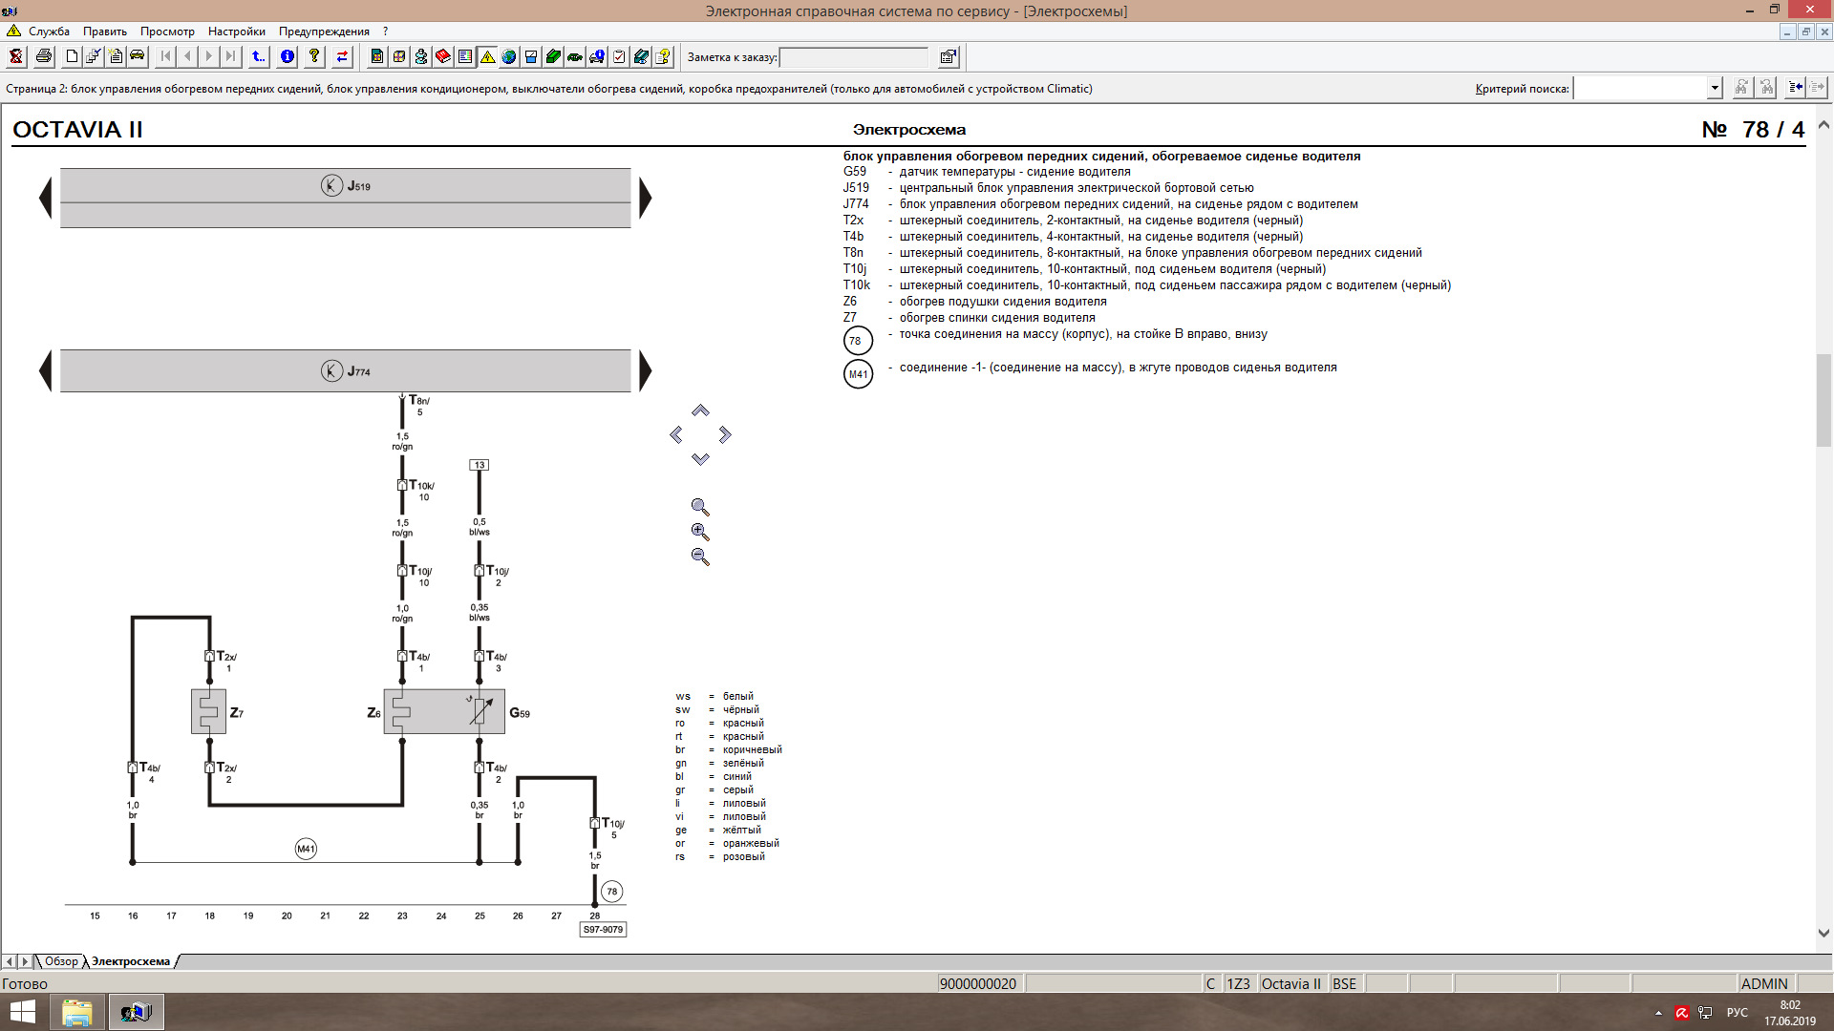Click the left black arrow beside J519
Screen dimensions: 1834x1031
click(45, 199)
